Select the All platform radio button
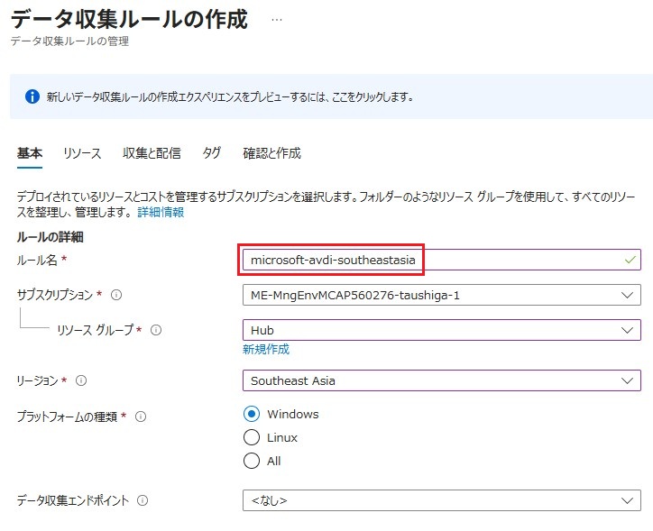Screen dimensions: 653x531 tap(252, 461)
